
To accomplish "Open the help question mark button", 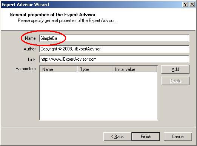I will [x=185, y=5].
